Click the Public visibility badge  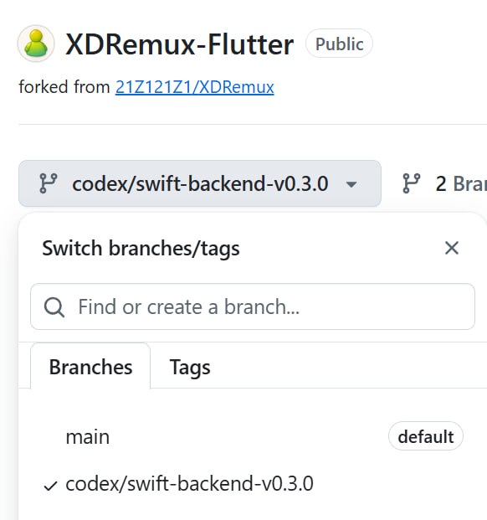[339, 44]
